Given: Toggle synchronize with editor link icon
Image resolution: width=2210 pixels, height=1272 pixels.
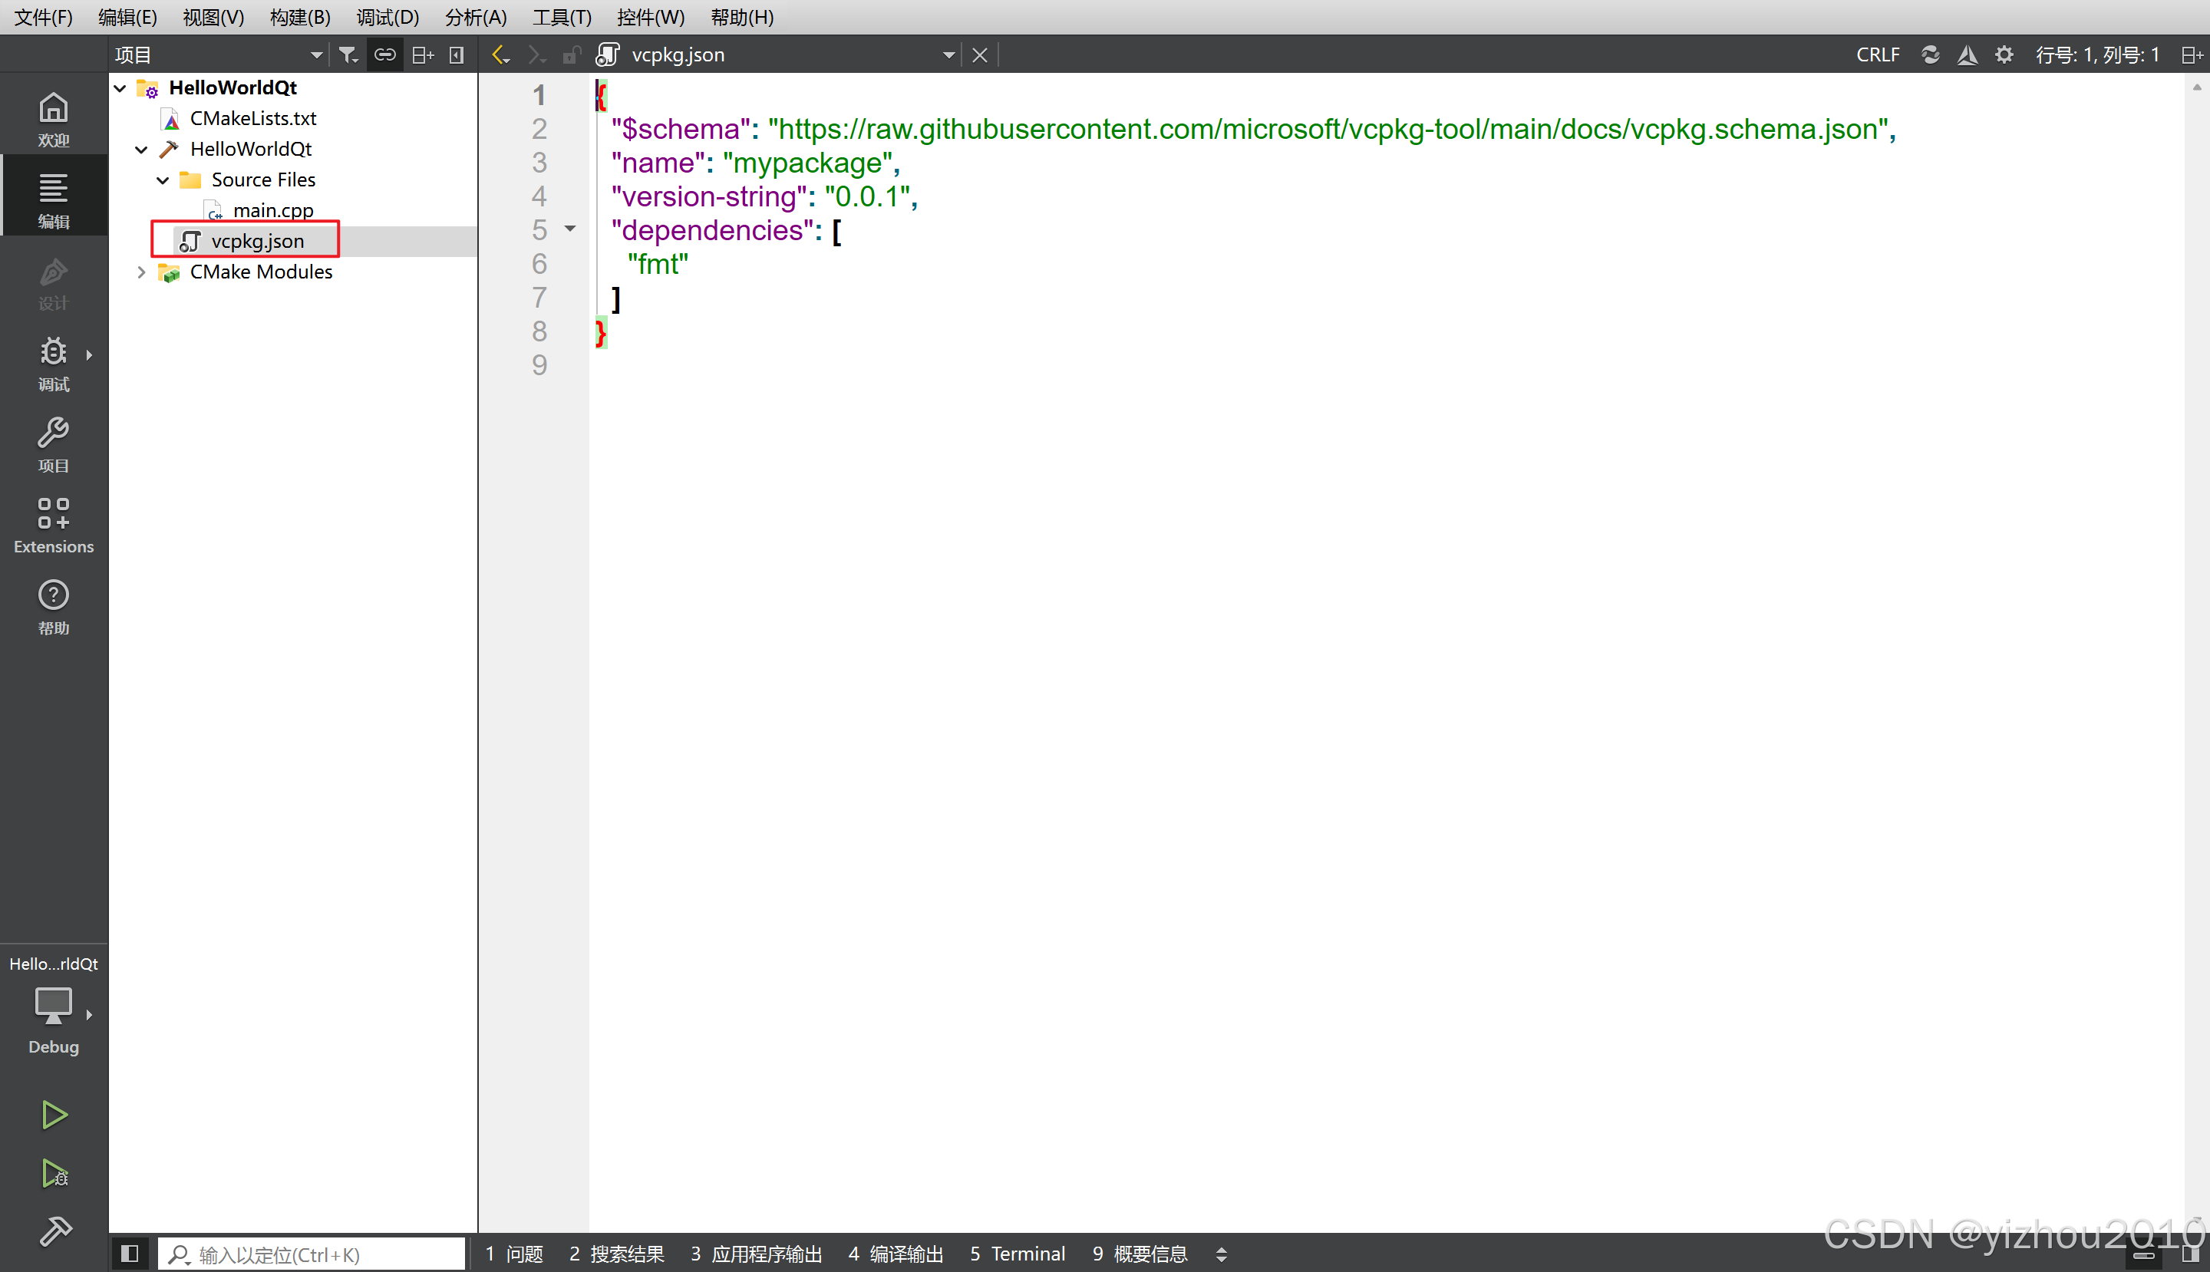Looking at the screenshot, I should click(384, 55).
